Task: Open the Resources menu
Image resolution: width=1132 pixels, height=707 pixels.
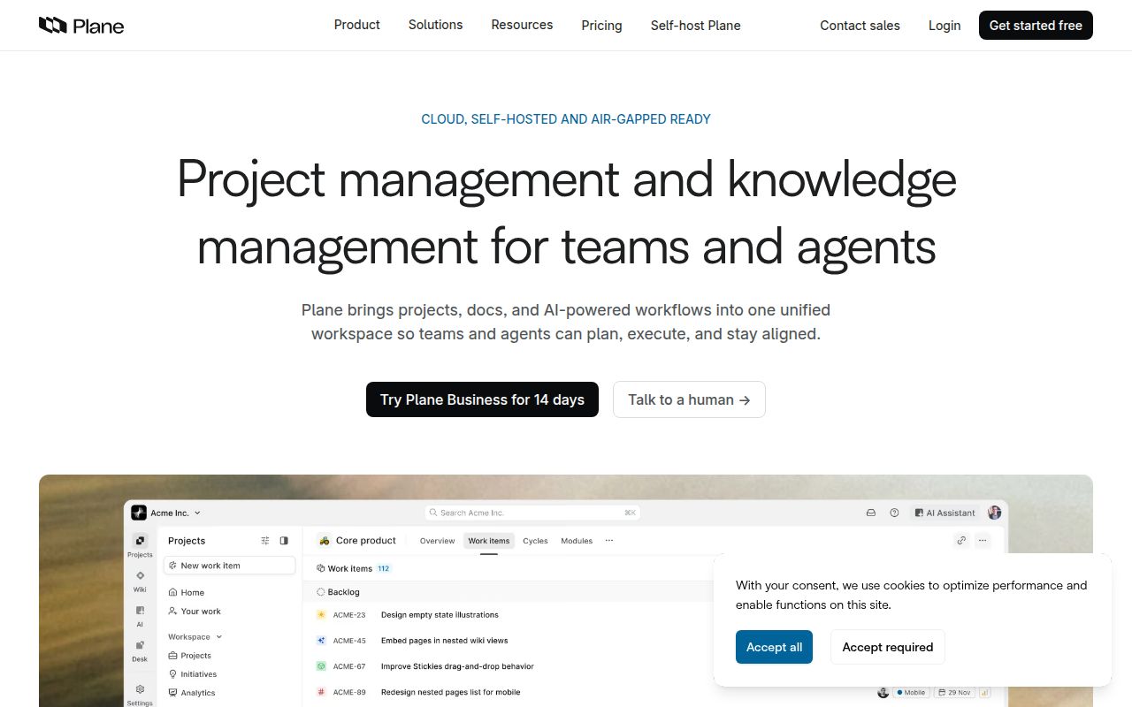Action: click(x=522, y=25)
